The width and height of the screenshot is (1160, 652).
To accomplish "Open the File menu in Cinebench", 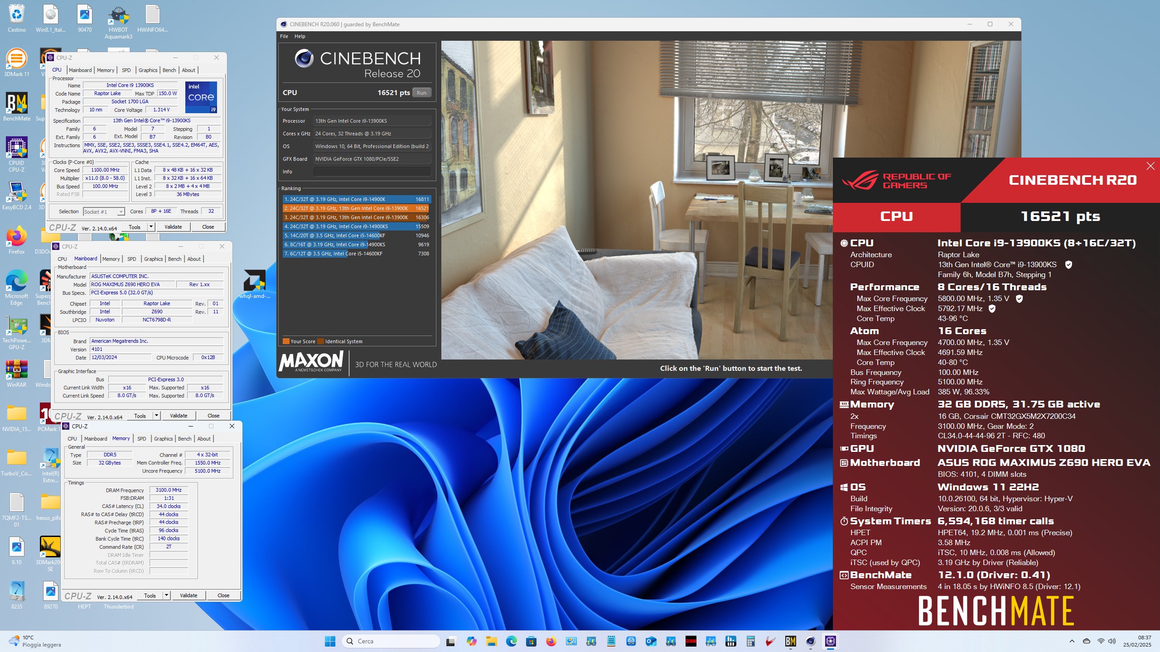I will pos(284,36).
